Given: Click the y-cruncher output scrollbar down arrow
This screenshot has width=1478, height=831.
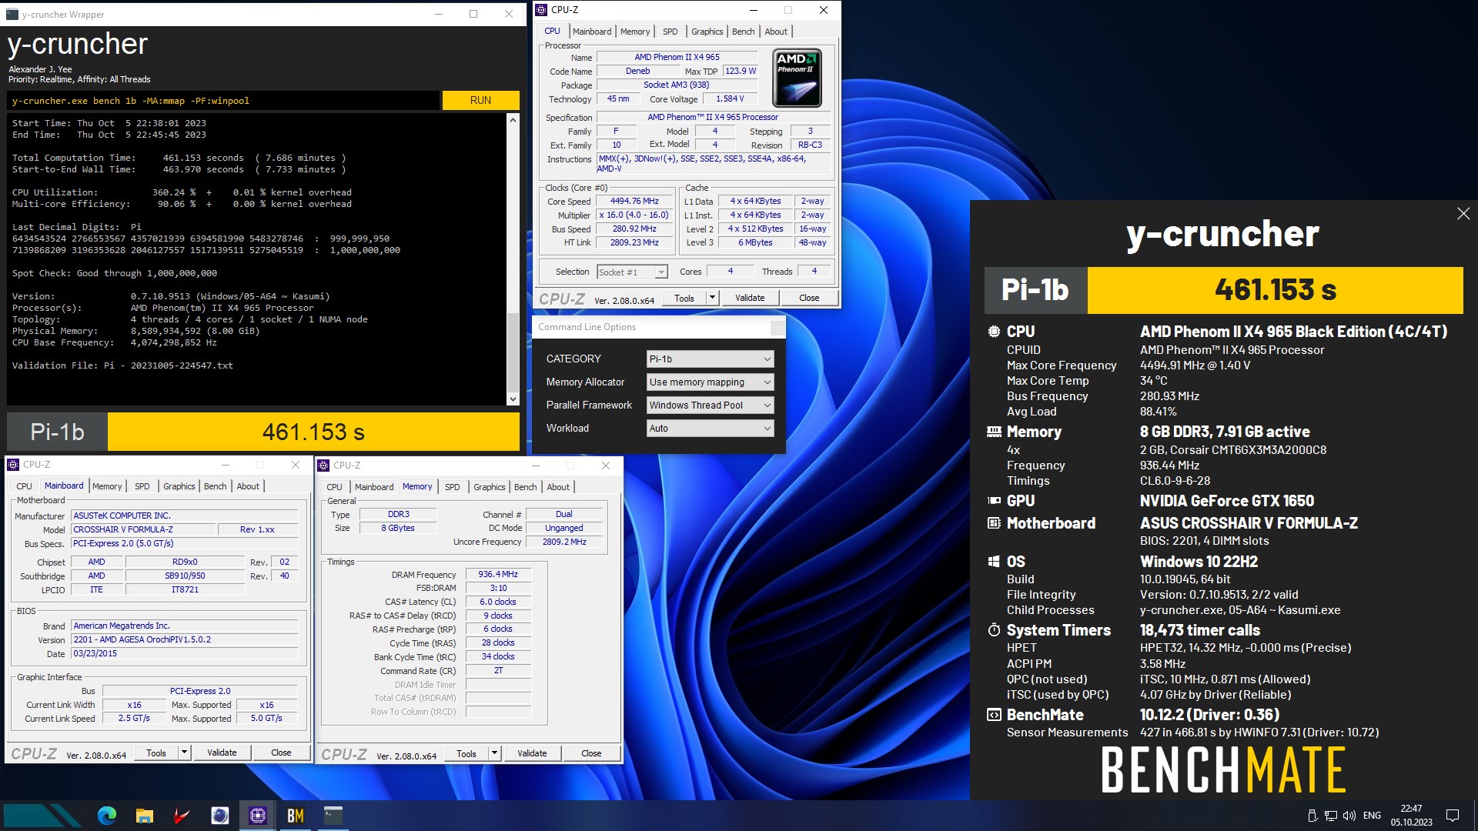Looking at the screenshot, I should coord(513,399).
